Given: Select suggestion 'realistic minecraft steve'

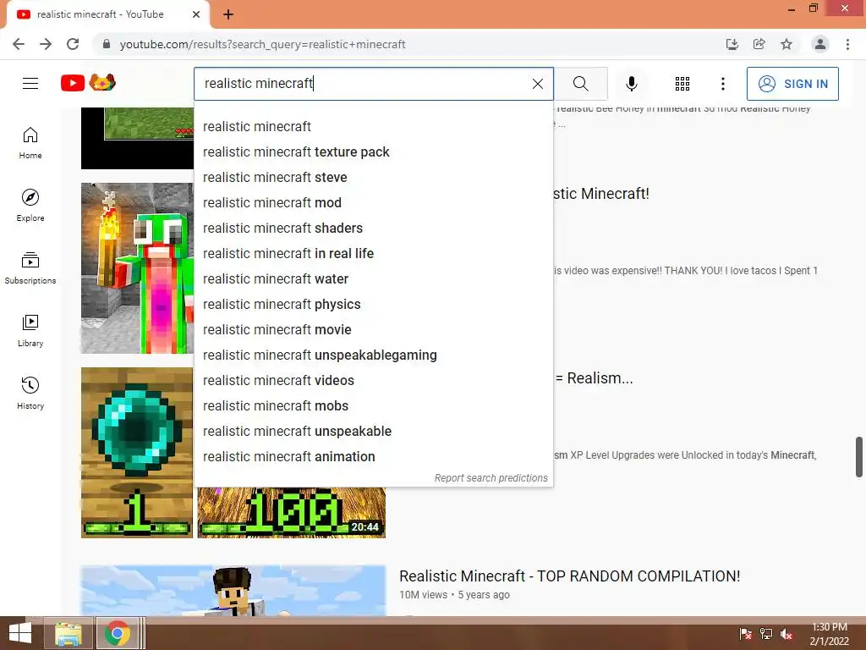Looking at the screenshot, I should 373,178.
